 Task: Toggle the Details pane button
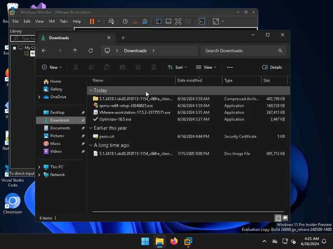tap(272, 67)
